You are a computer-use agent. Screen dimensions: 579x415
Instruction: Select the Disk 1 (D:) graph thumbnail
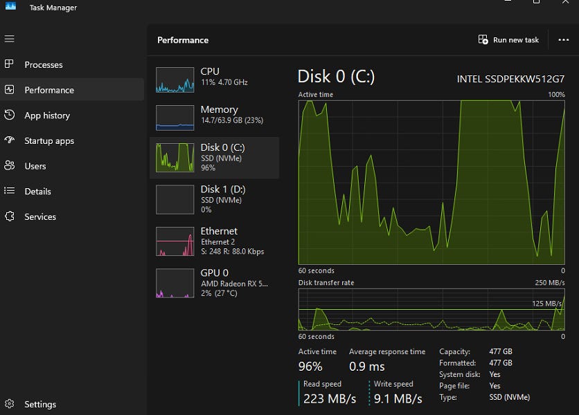[x=175, y=199]
